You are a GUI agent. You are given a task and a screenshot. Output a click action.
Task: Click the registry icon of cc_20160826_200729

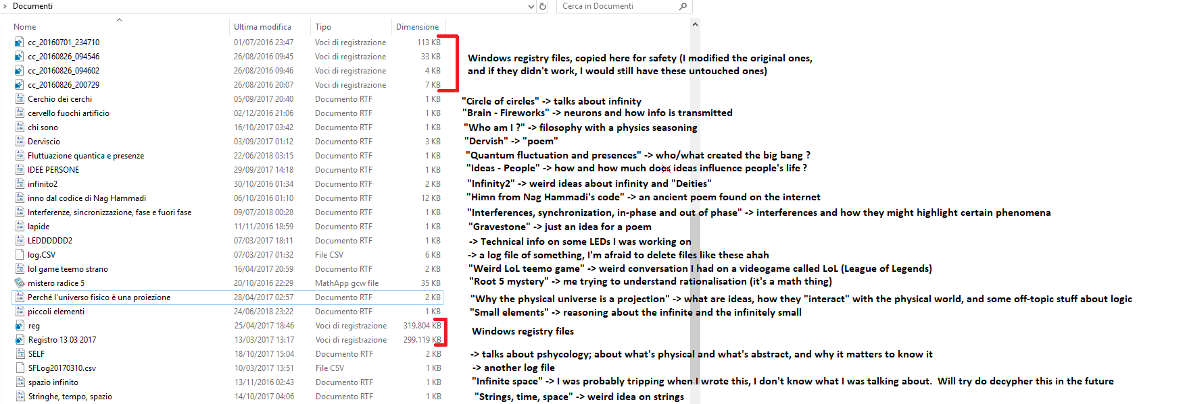pyautogui.click(x=19, y=84)
